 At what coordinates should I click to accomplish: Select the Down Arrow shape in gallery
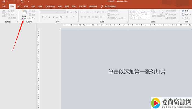tap(146, 14)
